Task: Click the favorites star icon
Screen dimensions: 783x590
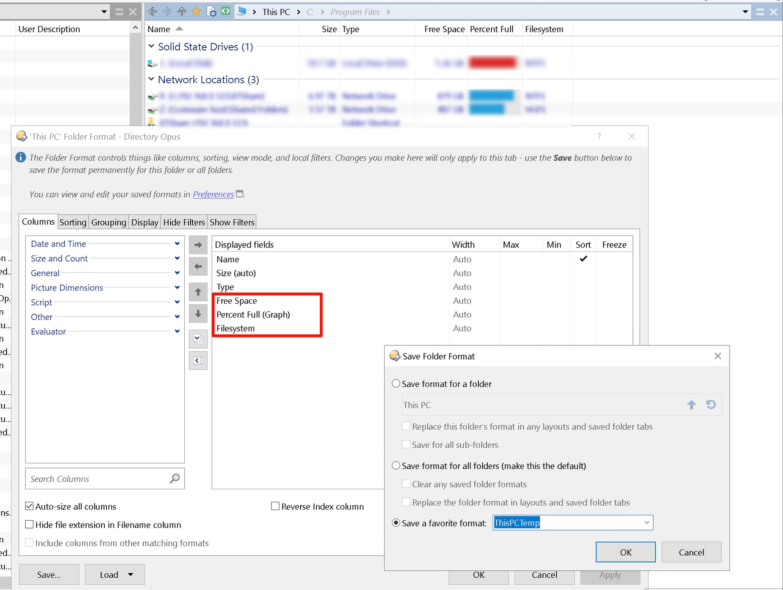Action: point(197,11)
